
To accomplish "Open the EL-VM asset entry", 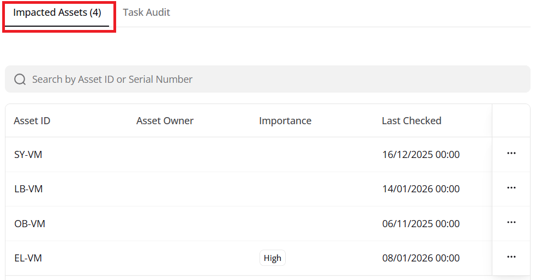I will [28, 258].
